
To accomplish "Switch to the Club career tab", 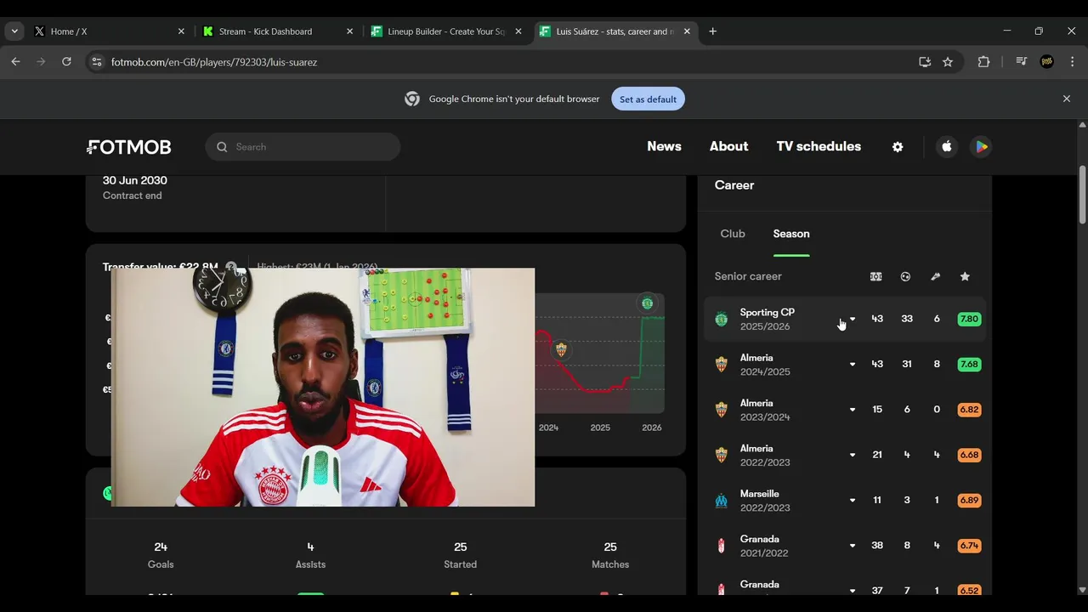I will [733, 234].
